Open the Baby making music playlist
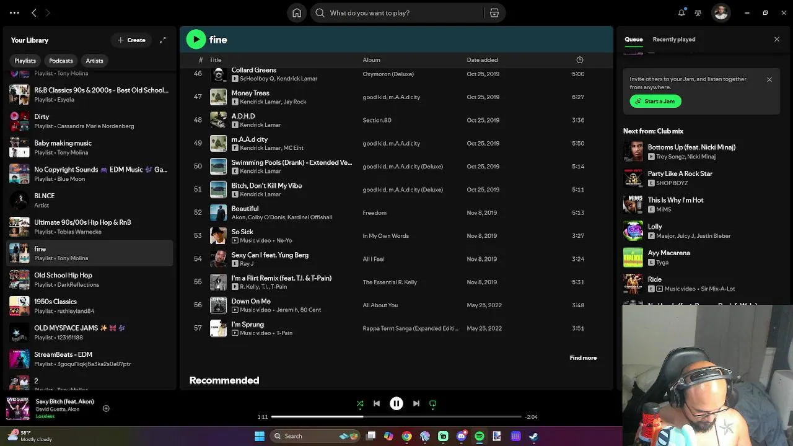Viewport: 793px width, 446px height. [90, 147]
